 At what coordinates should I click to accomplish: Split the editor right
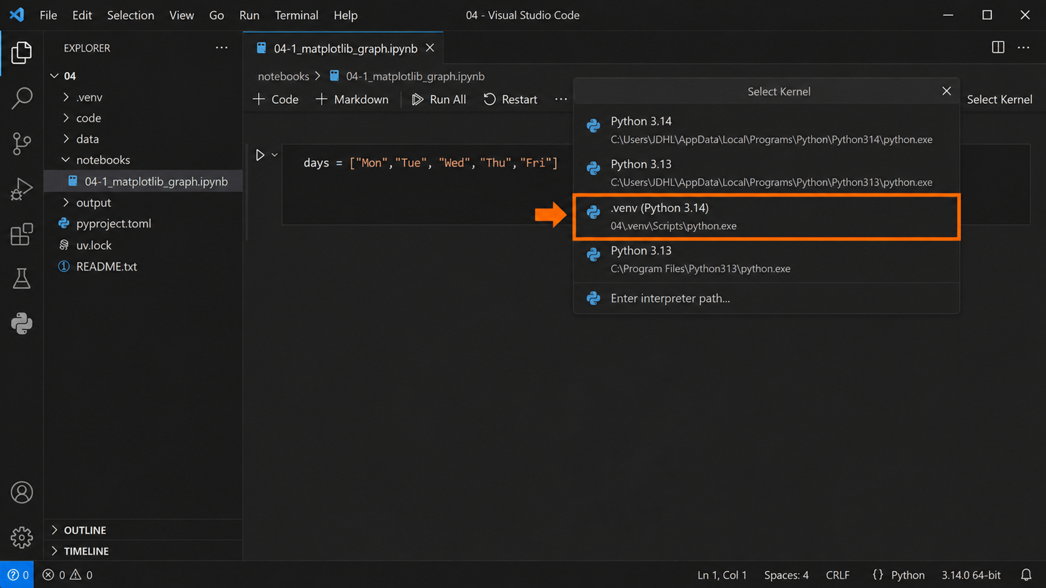tap(998, 47)
